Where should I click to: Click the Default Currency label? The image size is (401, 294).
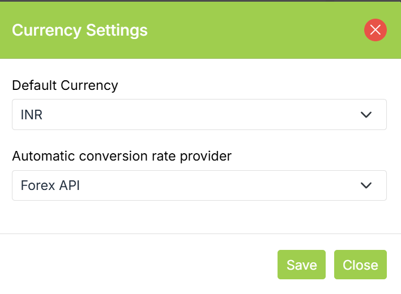(65, 85)
